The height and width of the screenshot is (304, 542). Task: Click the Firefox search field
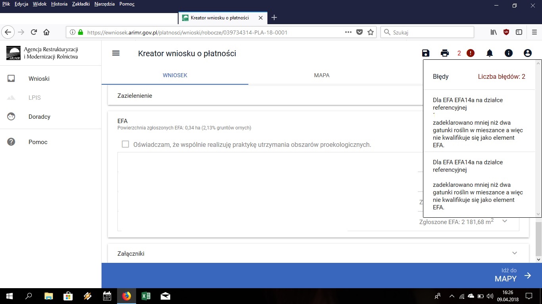(x=429, y=32)
